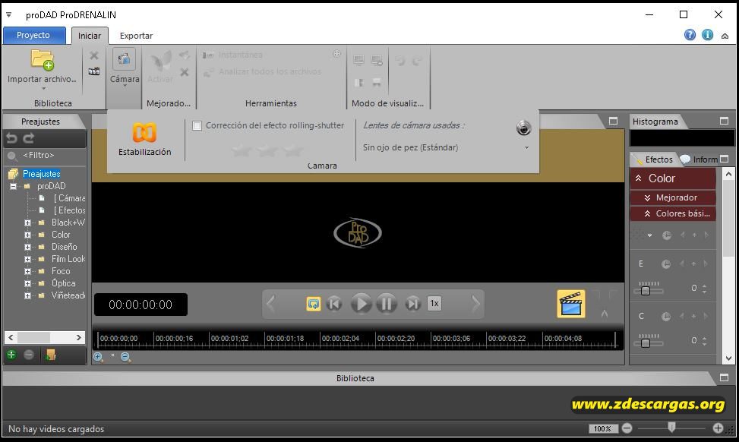Zoom in the timeline with magnifier plus
739x442 pixels.
98,357
